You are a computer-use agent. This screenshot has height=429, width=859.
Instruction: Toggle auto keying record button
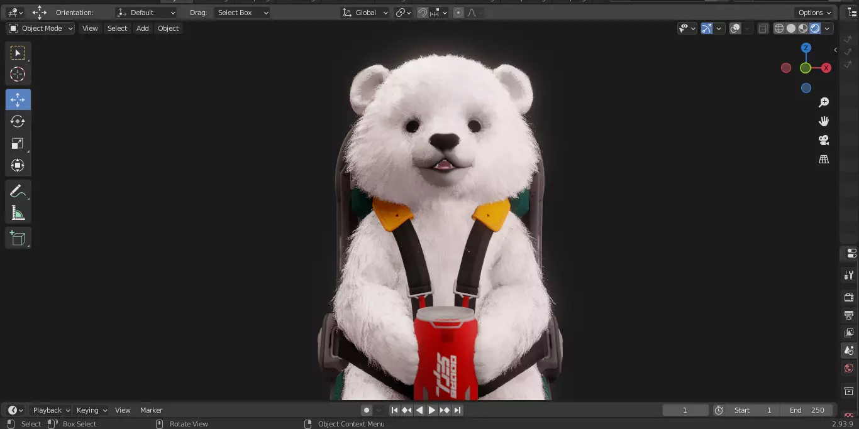tap(367, 410)
